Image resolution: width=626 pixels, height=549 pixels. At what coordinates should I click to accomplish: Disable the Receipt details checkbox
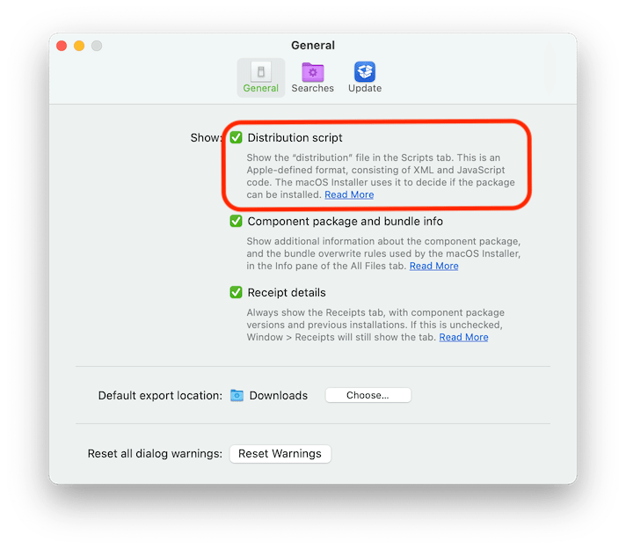pyautogui.click(x=236, y=292)
